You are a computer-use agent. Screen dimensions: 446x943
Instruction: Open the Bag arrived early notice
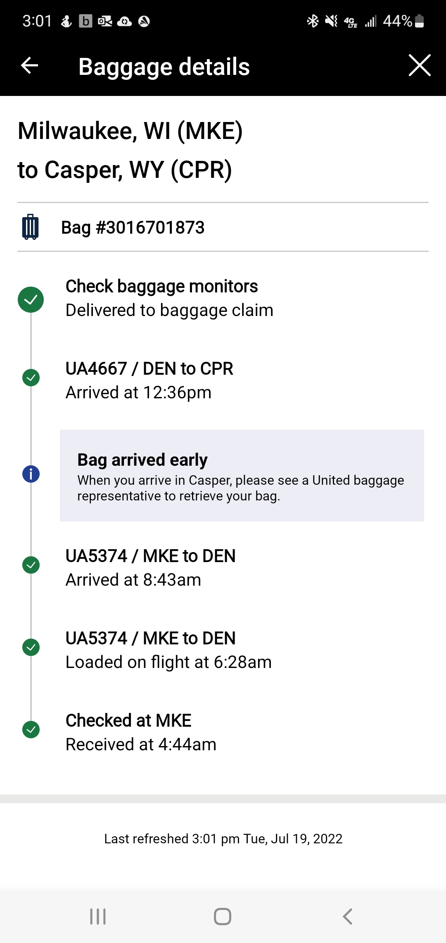[242, 476]
